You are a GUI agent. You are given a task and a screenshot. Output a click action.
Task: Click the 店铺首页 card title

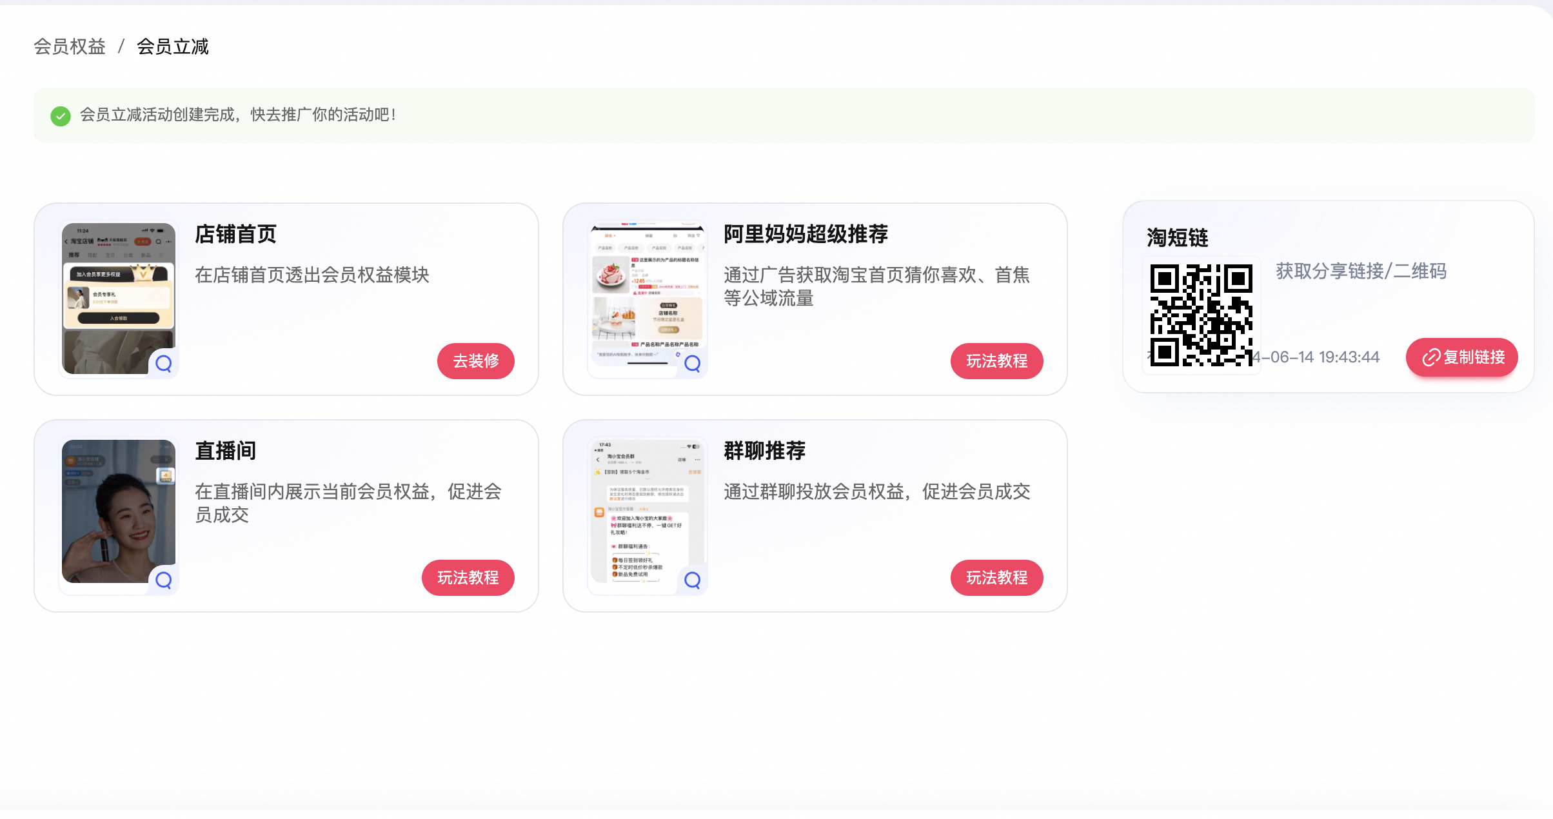[x=236, y=233]
